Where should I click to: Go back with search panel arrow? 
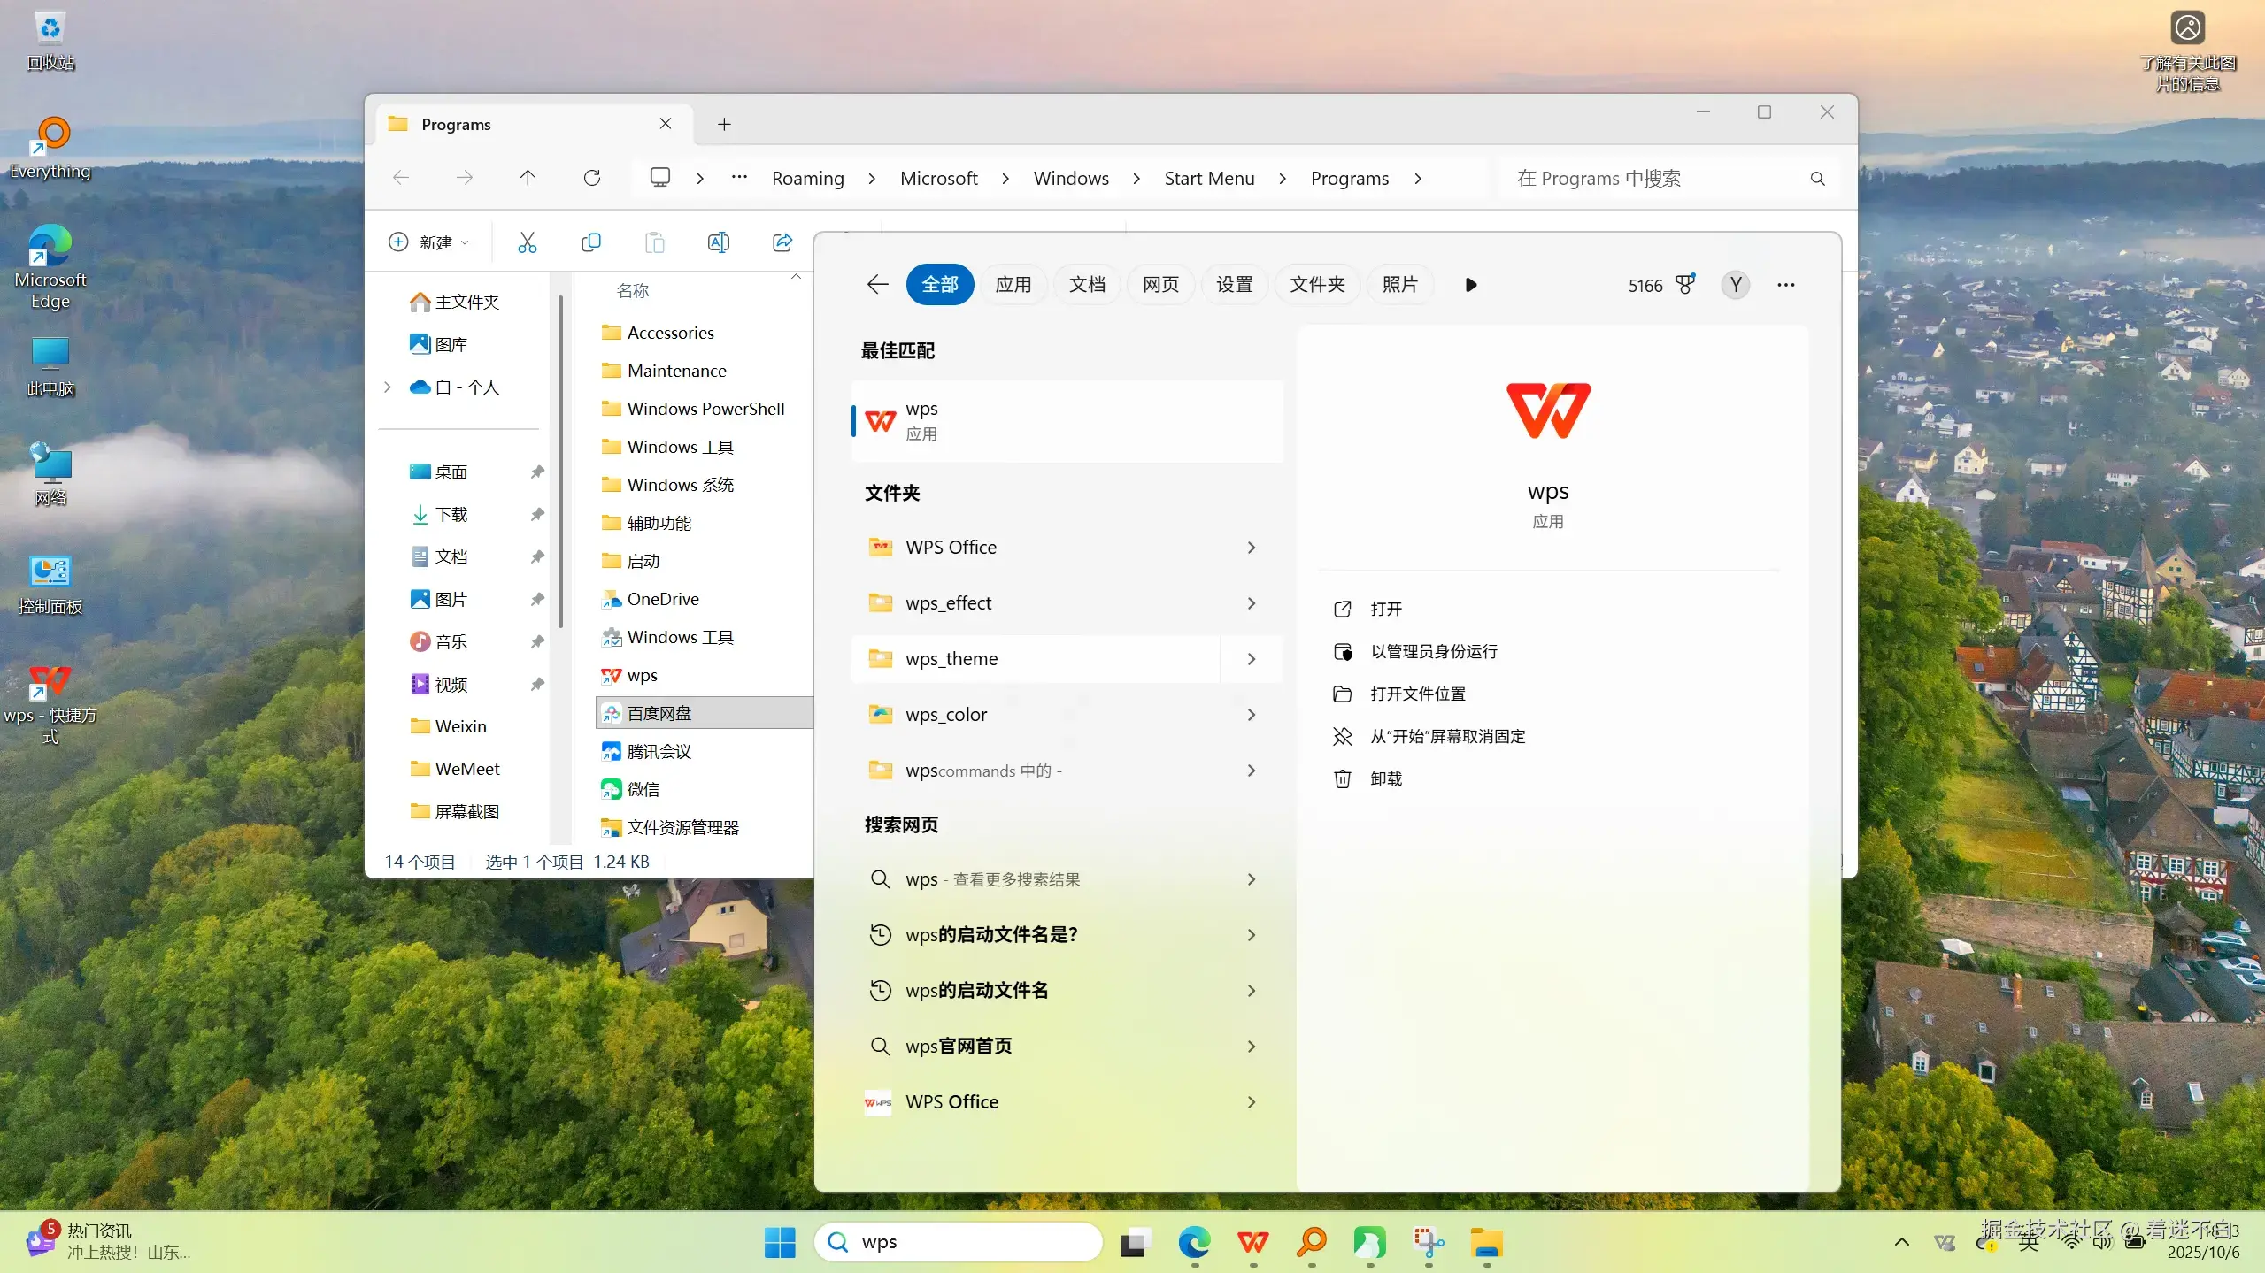pos(877,285)
